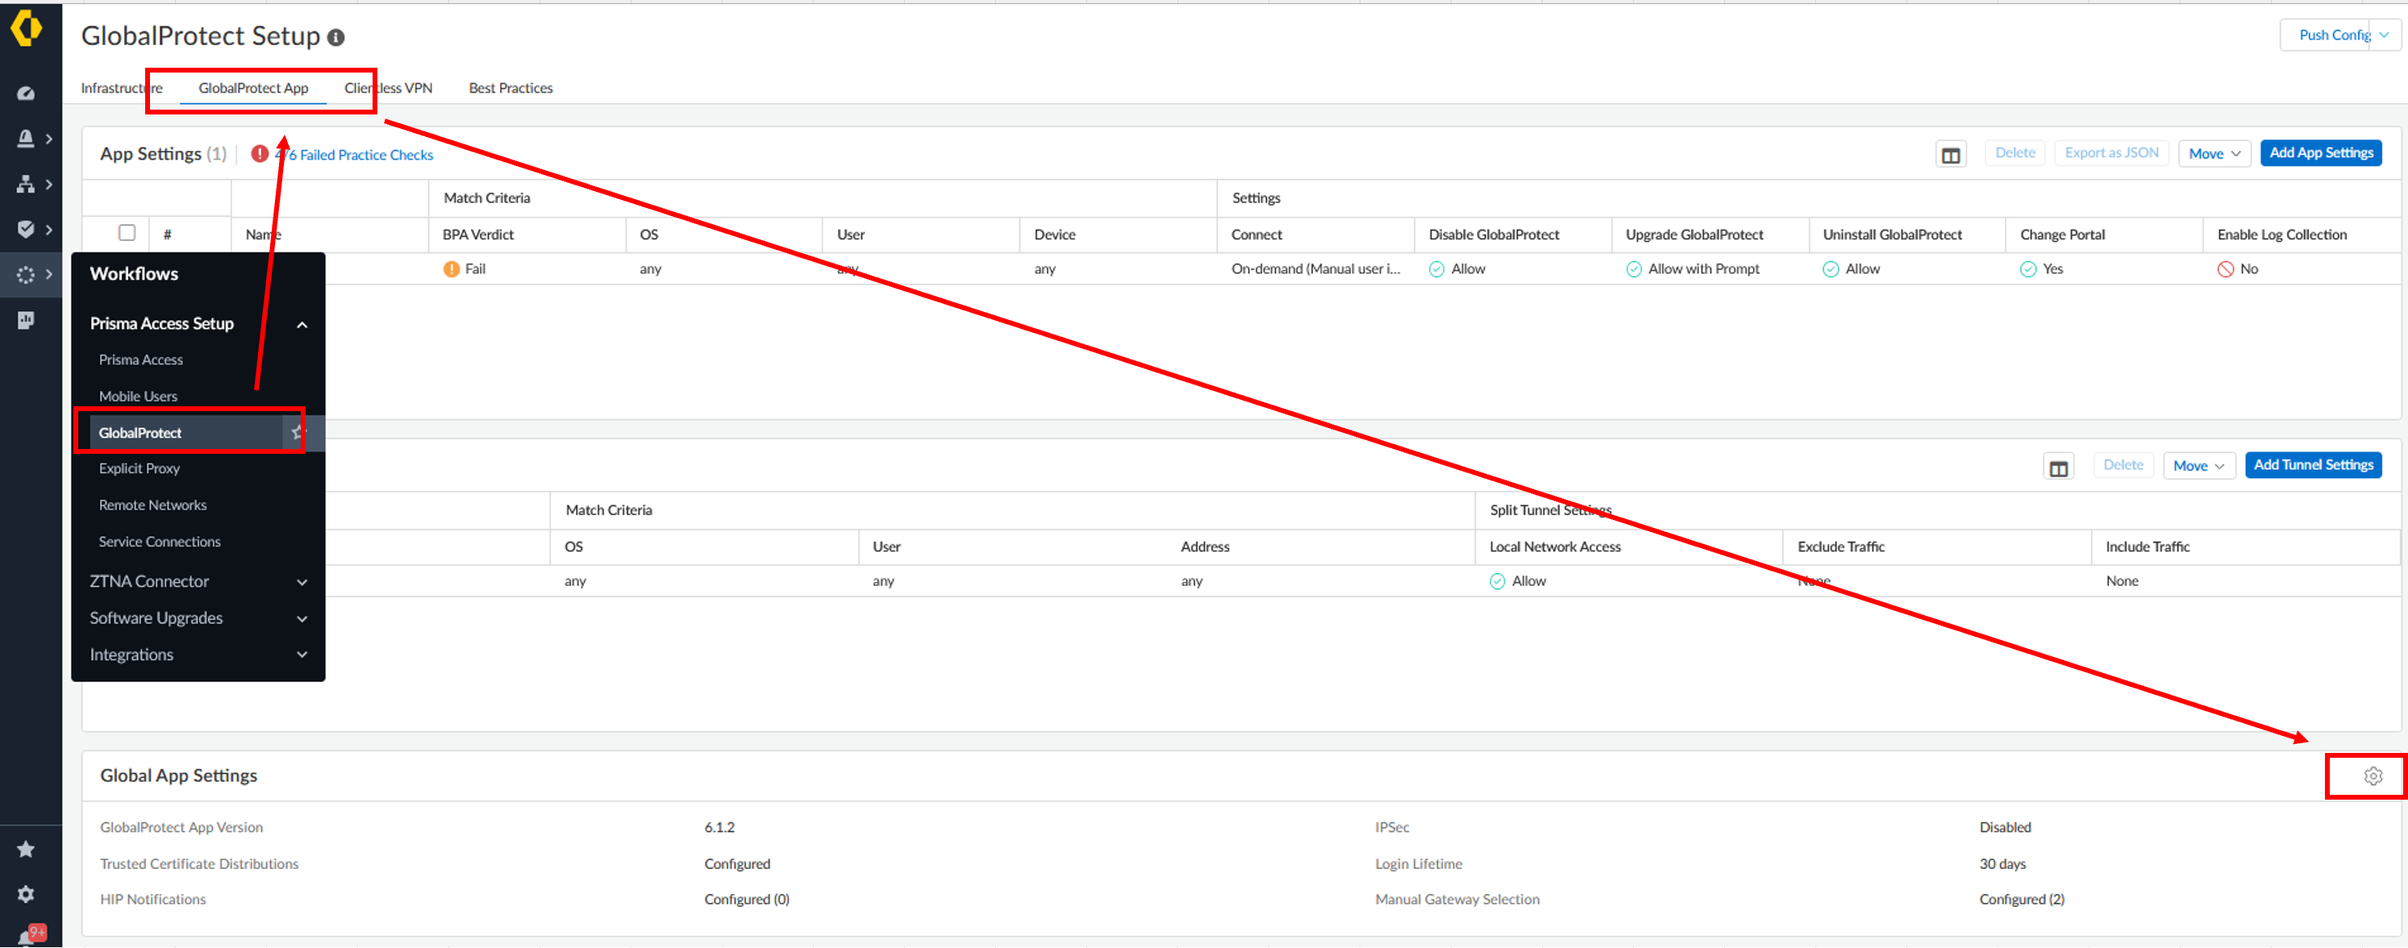Click the info icon beside GlobalProtect Setup

click(x=335, y=37)
